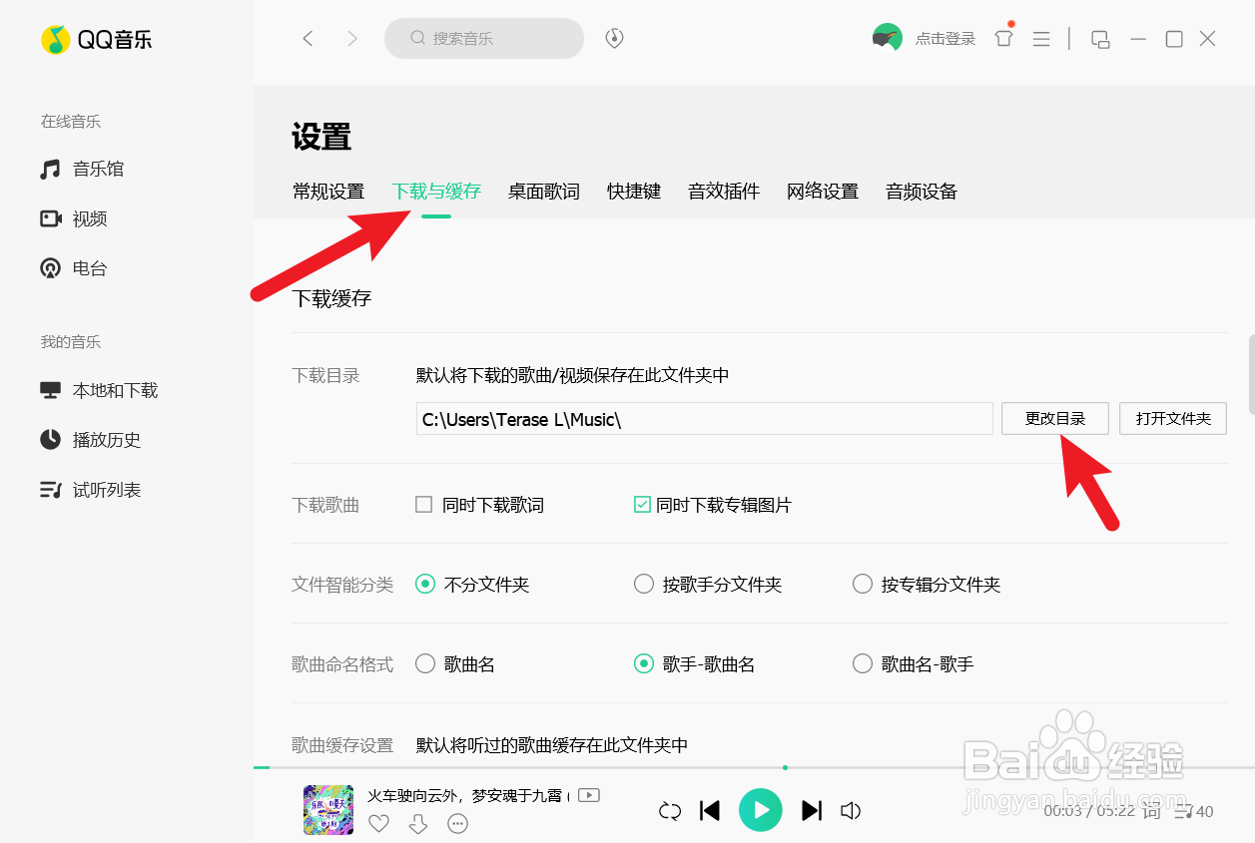
Task: Click the download directory path field
Action: [x=704, y=418]
